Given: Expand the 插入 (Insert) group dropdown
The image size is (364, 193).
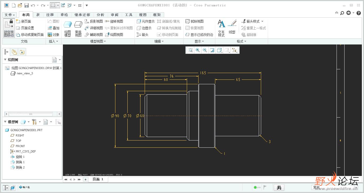Looking at the screenshot, I should (53, 41).
